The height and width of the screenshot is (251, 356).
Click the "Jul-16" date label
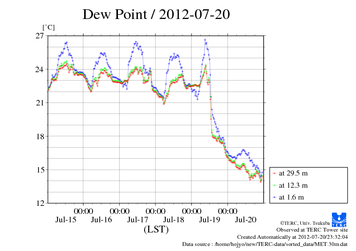[x=101, y=219]
